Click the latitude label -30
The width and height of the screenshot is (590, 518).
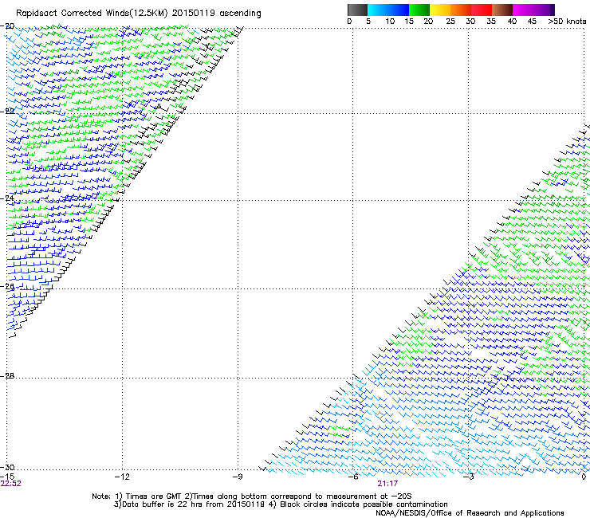point(7,467)
